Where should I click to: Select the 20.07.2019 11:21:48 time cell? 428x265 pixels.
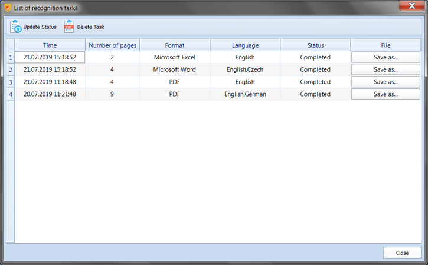pyautogui.click(x=50, y=94)
